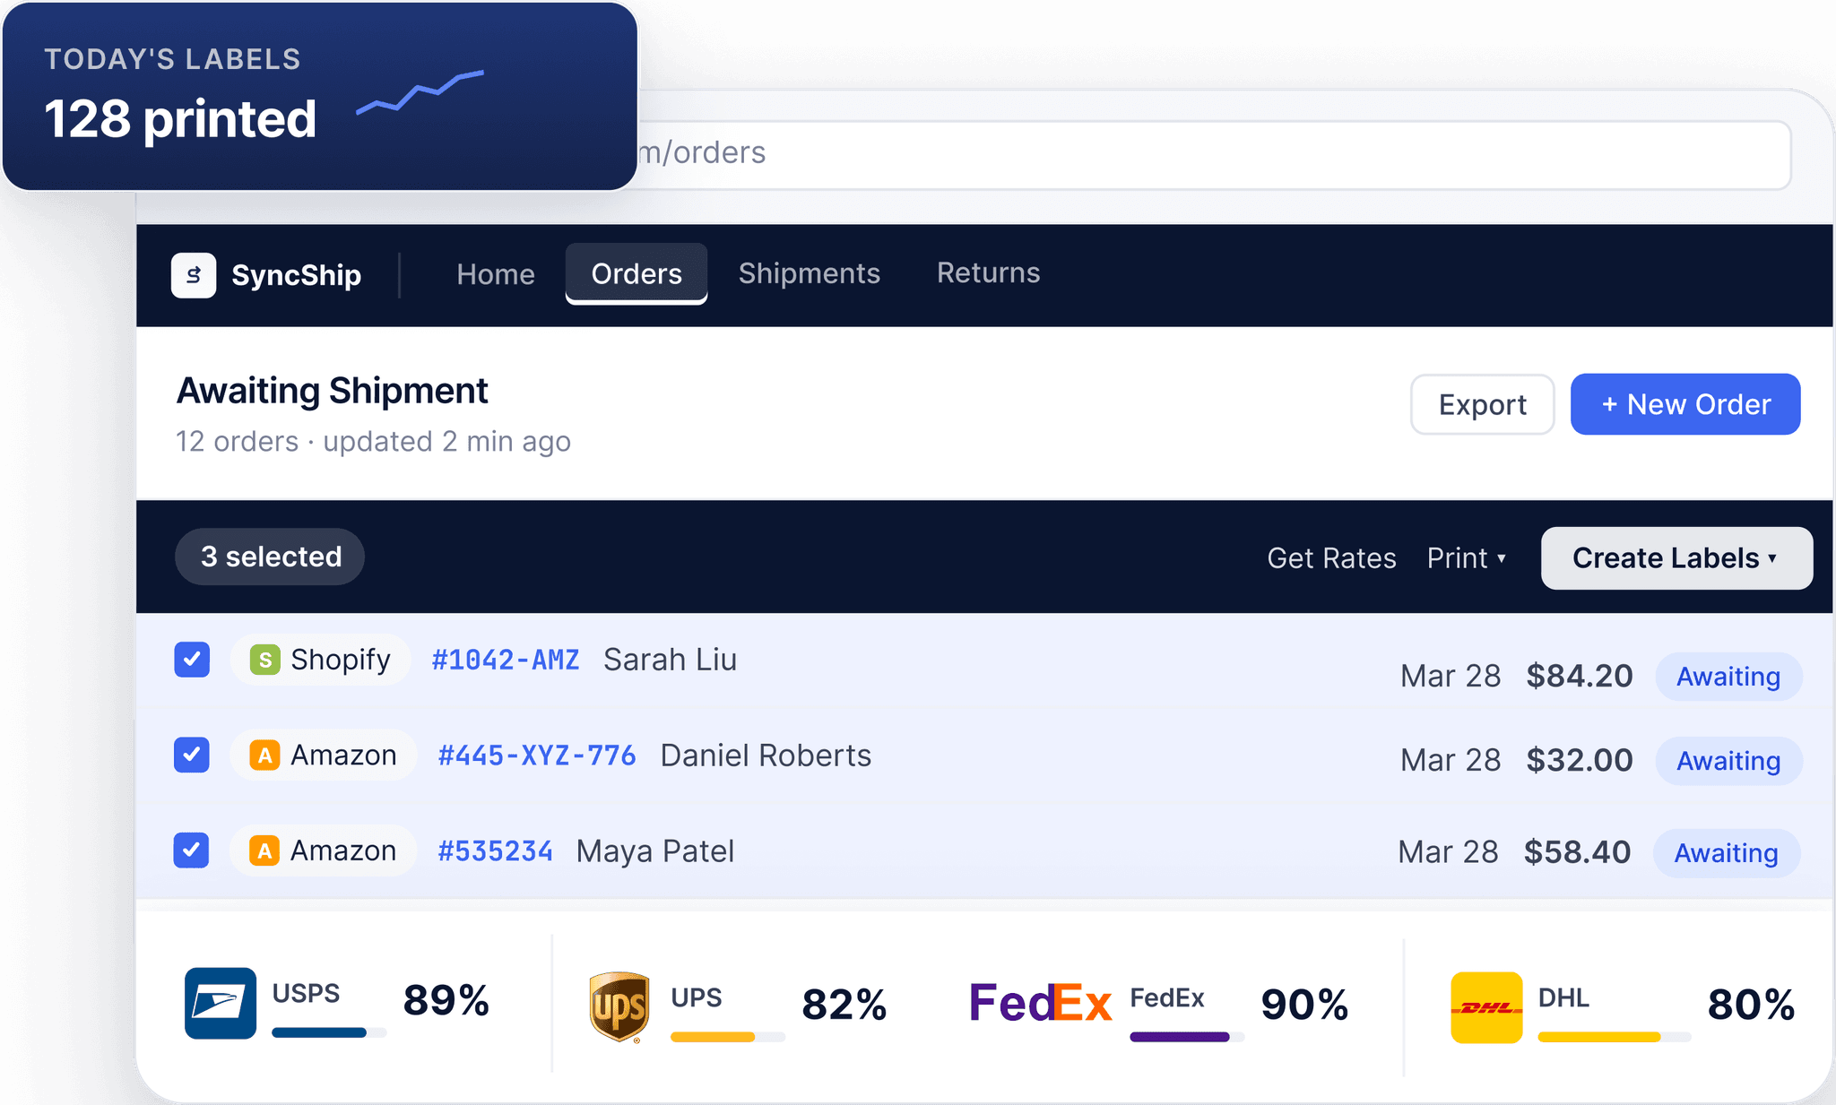Click the Amazon icon in Maya Patel row
This screenshot has width=1836, height=1105.
(264, 850)
